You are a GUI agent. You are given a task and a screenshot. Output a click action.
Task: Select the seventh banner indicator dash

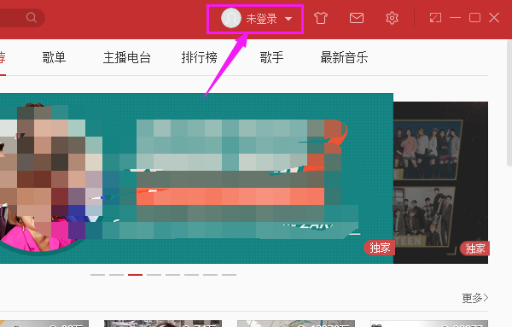210,275
